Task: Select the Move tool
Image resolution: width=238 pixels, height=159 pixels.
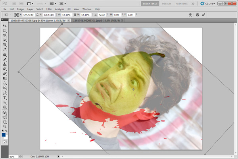Action: tap(5, 25)
